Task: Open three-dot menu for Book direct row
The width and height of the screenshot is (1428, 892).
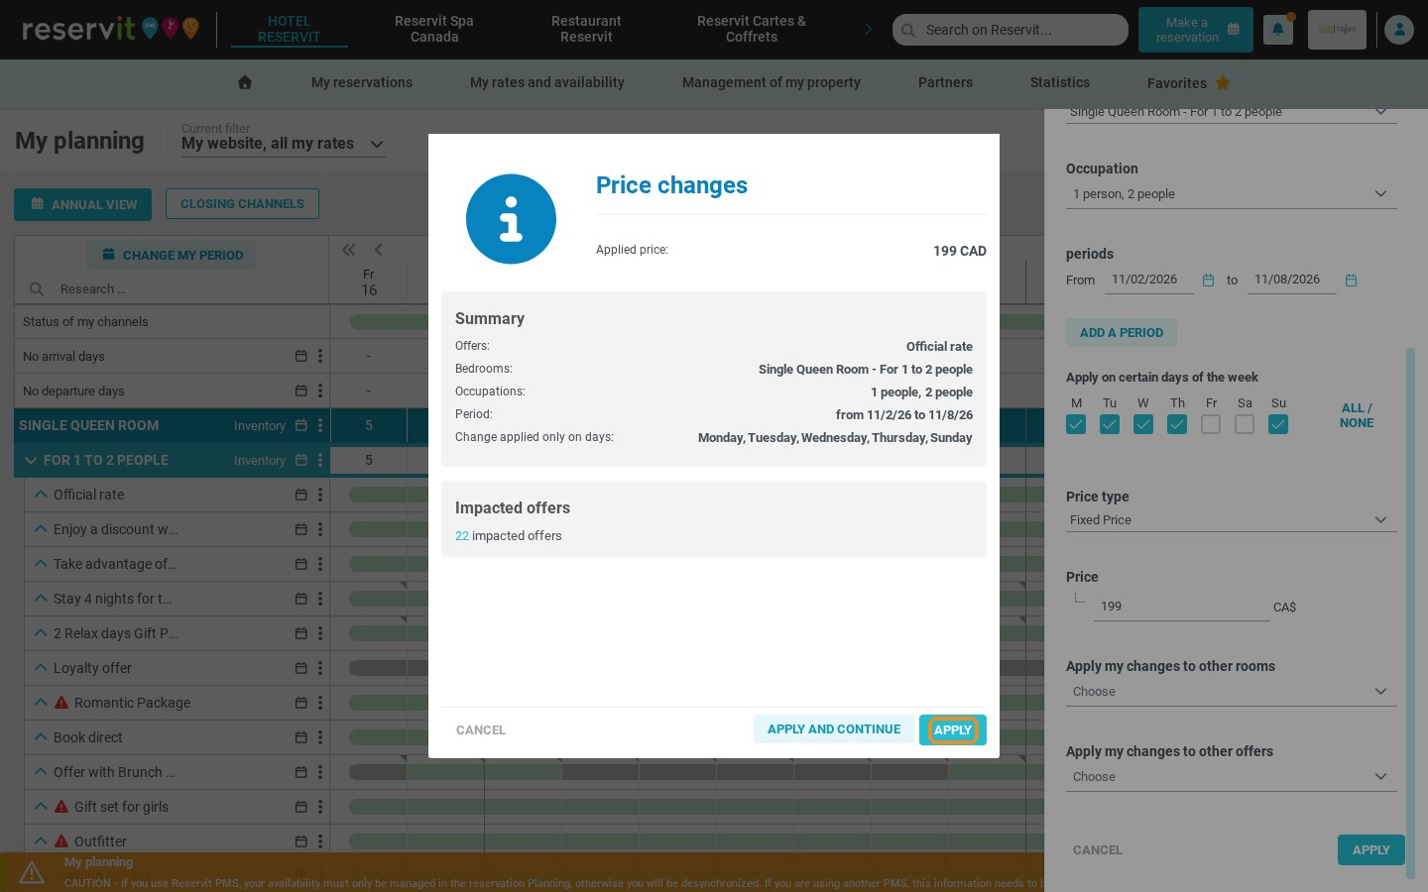Action: click(320, 737)
